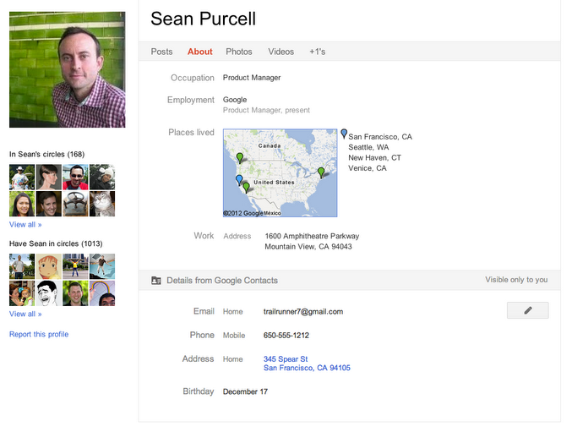Click the contact card icon beside Details
The height and width of the screenshot is (432, 572).
(155, 280)
